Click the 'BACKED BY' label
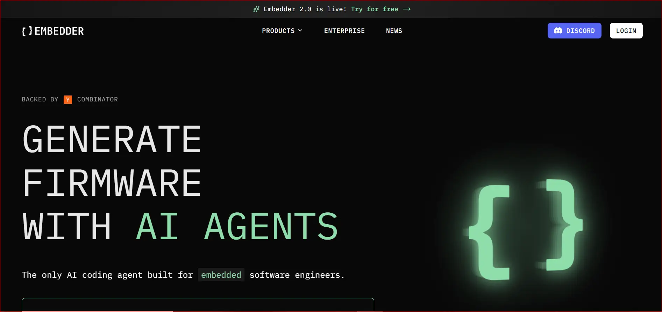Viewport: 662px width, 312px height. tap(40, 99)
